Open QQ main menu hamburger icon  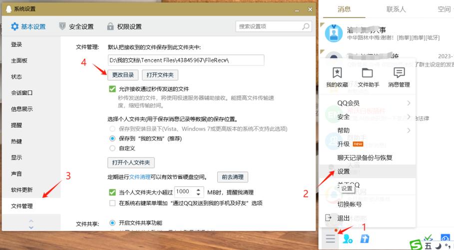330,238
